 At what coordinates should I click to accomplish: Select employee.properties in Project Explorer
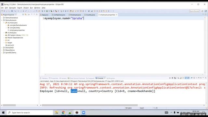pos(16,30)
